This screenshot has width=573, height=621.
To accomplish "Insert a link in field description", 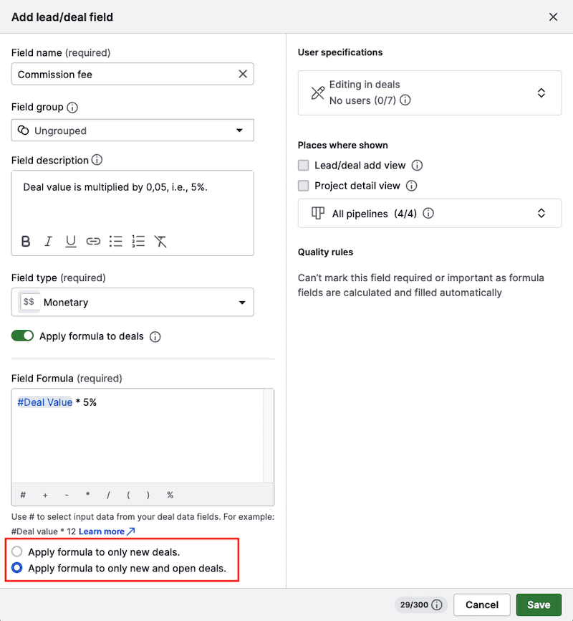I will (93, 242).
